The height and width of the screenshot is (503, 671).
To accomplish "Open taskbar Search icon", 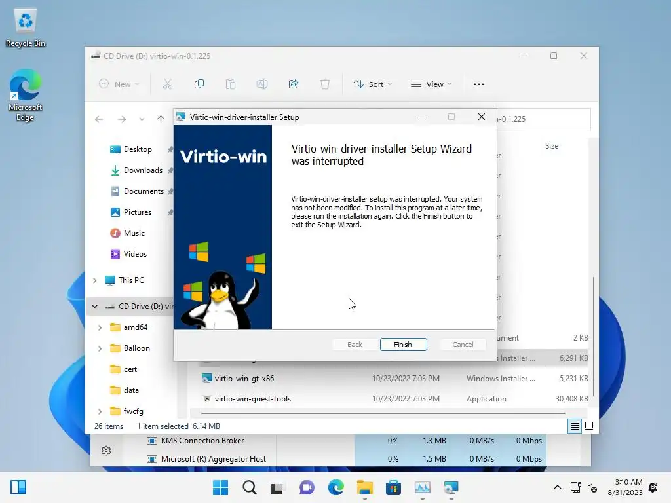I will (249, 487).
